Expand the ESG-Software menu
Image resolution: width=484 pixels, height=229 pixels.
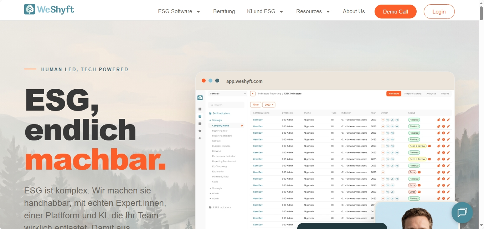tap(179, 11)
